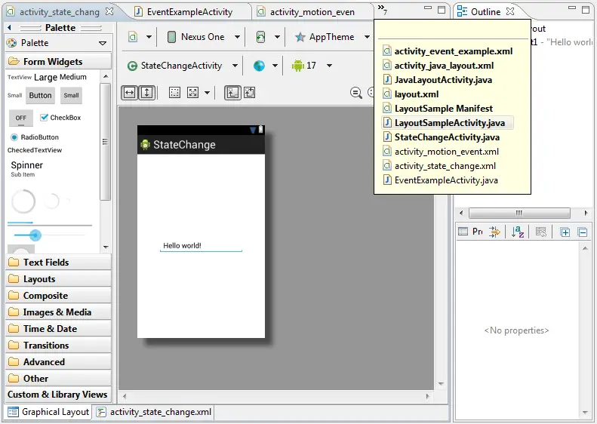Image resolution: width=597 pixels, height=424 pixels.
Task: Click the zoom out magnifier icon
Action: point(356,93)
